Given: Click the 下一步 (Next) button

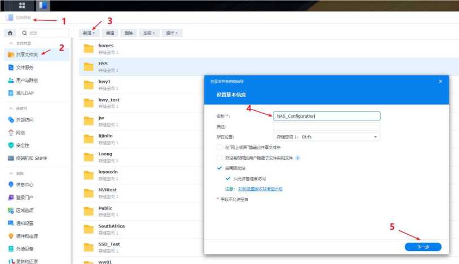Looking at the screenshot, I should [x=423, y=247].
